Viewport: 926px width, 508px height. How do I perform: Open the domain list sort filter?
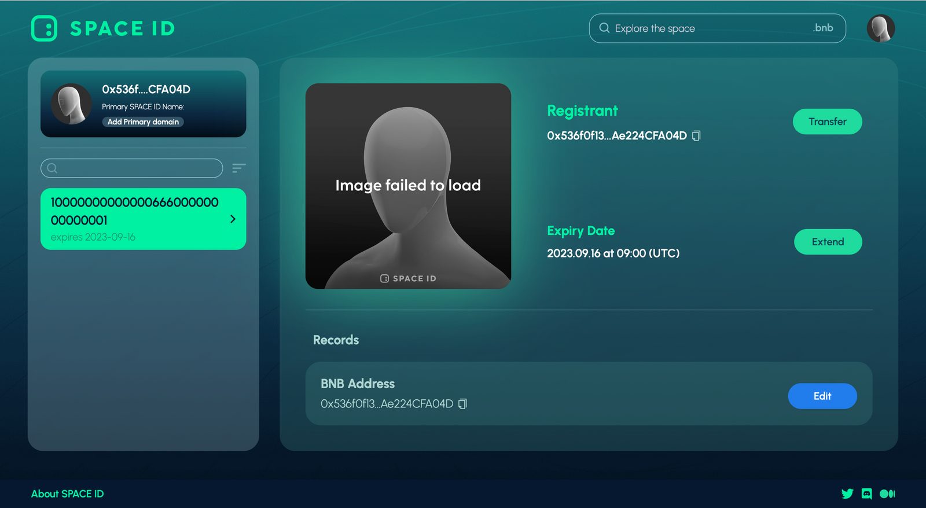[x=239, y=168]
